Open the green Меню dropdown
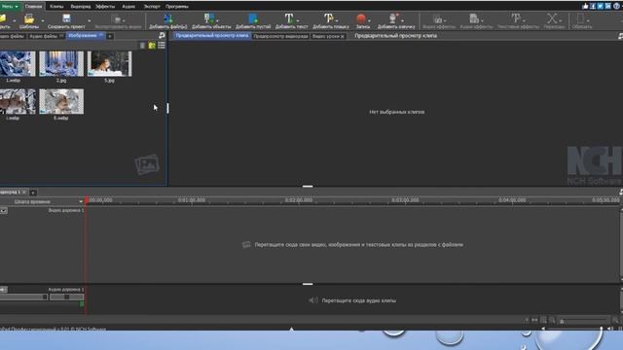Image resolution: width=623 pixels, height=350 pixels. (10, 7)
